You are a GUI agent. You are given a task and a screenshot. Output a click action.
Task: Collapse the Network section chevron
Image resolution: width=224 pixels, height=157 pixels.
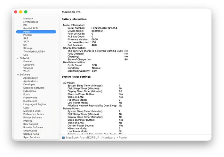[x=18, y=58]
